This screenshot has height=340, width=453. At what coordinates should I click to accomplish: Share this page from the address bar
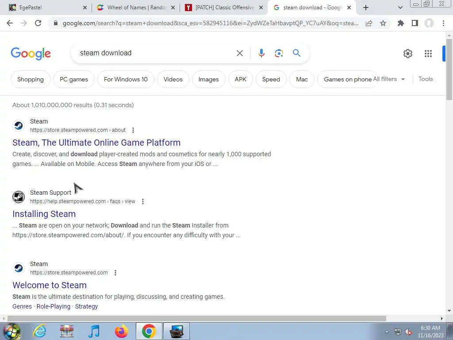click(x=369, y=23)
